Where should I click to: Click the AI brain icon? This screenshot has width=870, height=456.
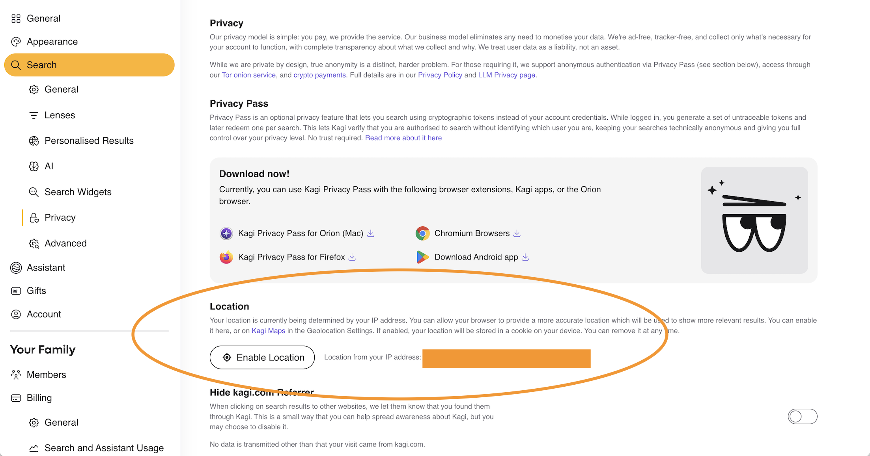(34, 167)
